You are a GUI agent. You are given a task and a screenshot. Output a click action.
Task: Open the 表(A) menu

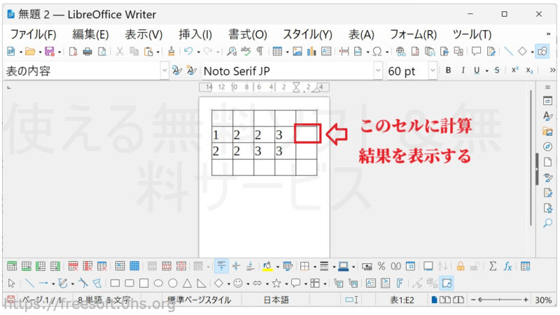click(361, 34)
